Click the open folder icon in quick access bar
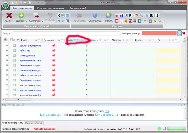Image resolution: width=188 pixels, height=133 pixels. click(x=17, y=3)
